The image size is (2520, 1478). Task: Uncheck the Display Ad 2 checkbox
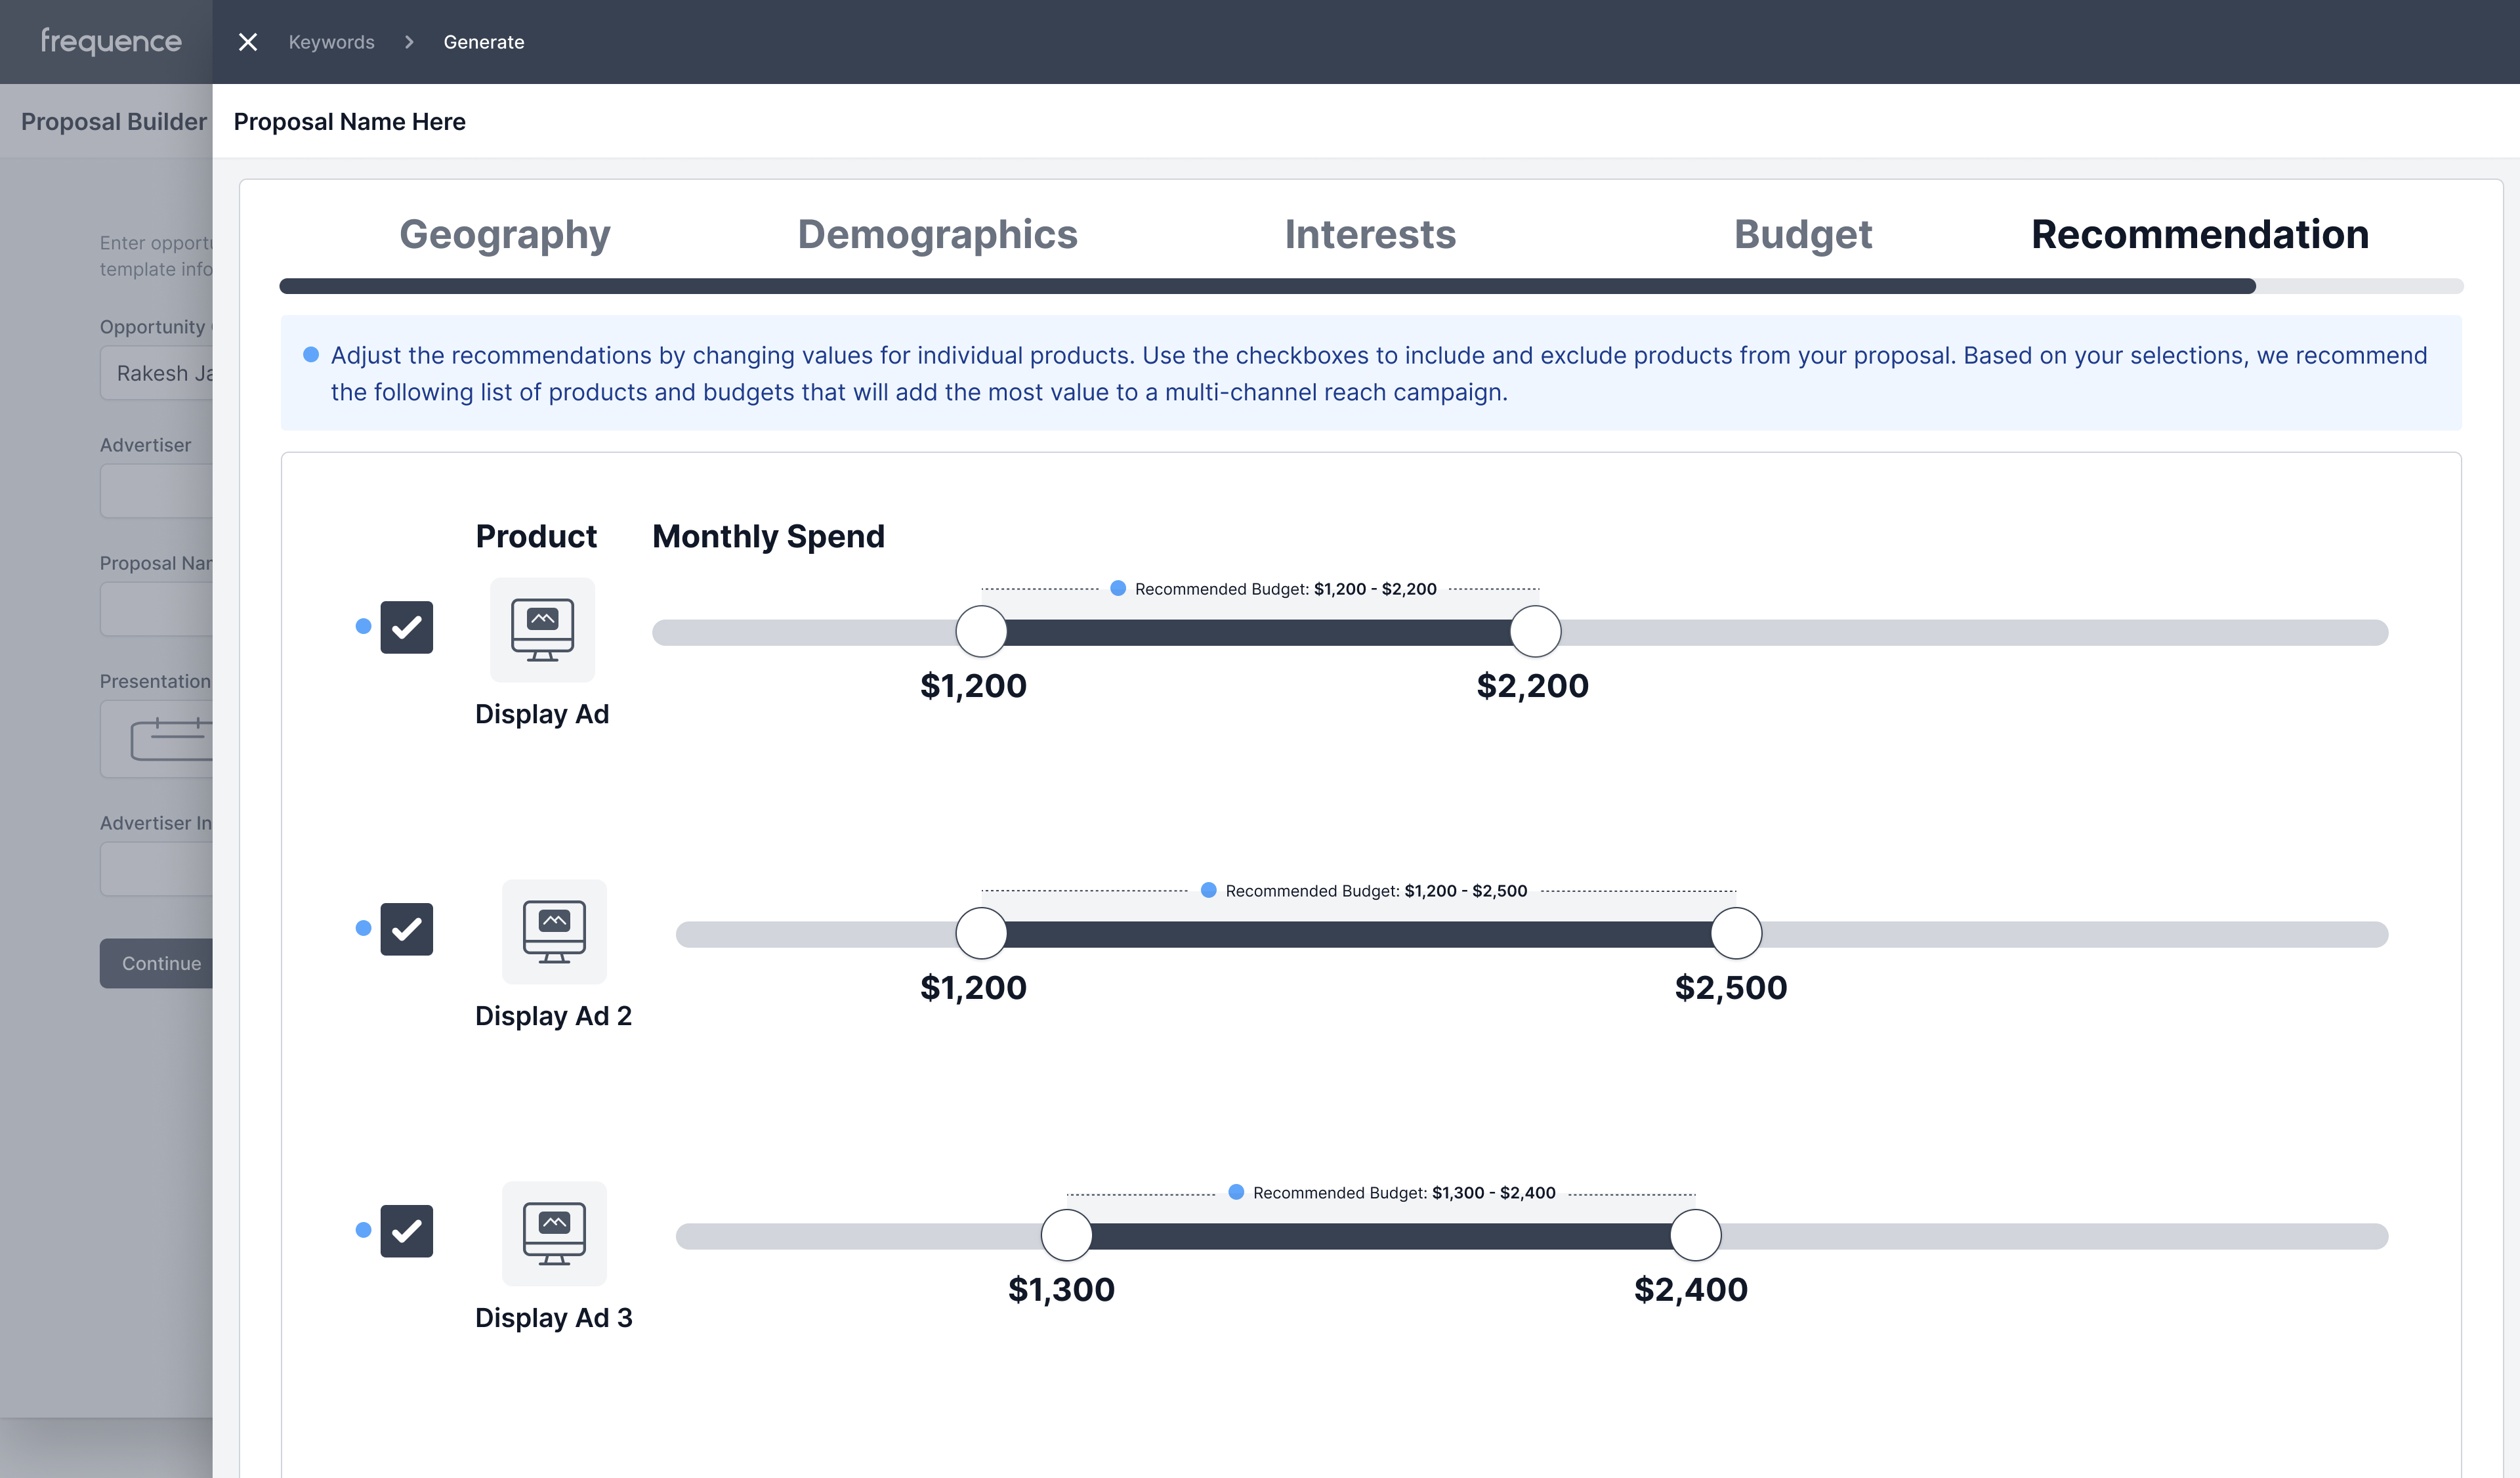[x=407, y=929]
